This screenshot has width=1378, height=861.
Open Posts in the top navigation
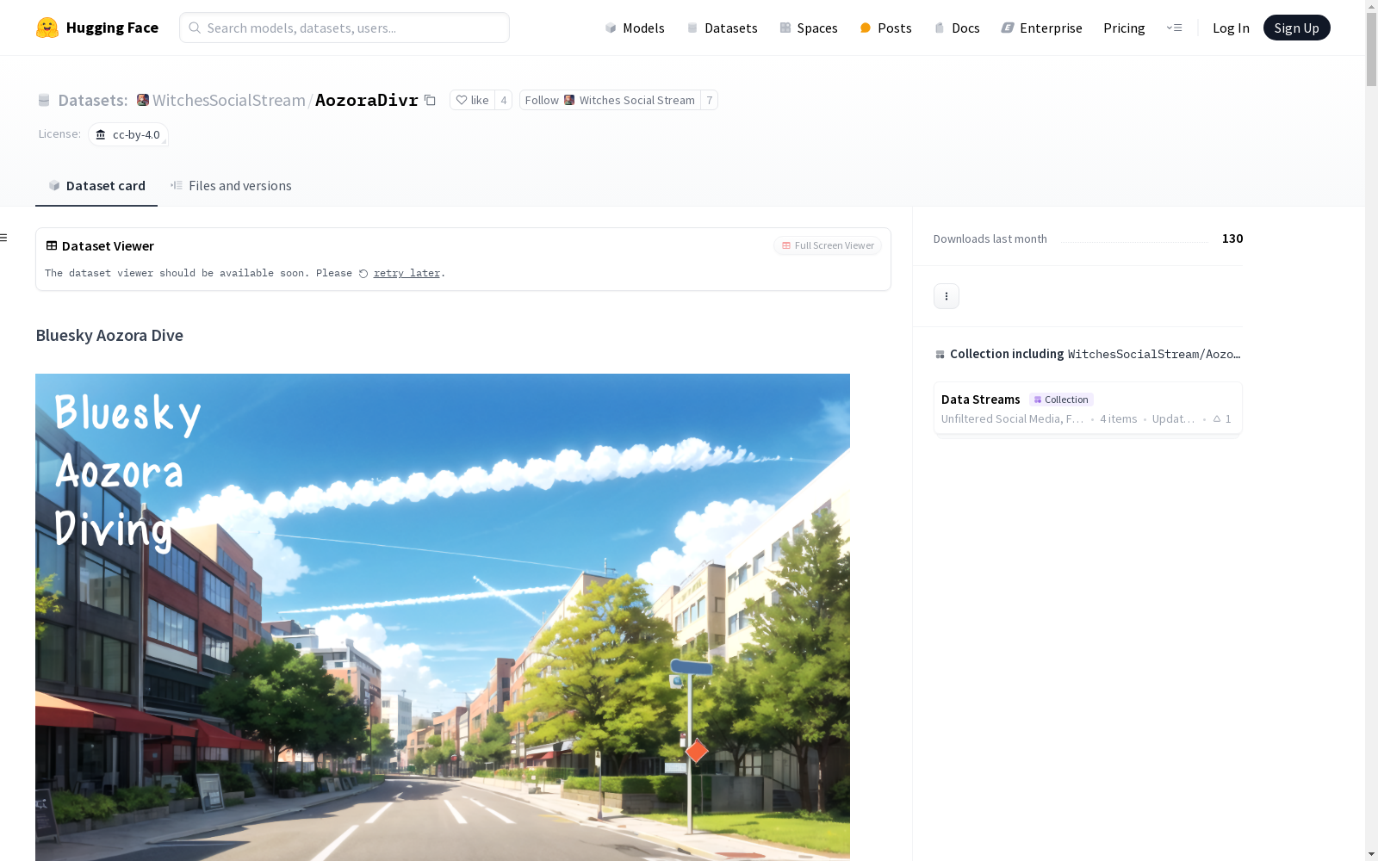(885, 28)
